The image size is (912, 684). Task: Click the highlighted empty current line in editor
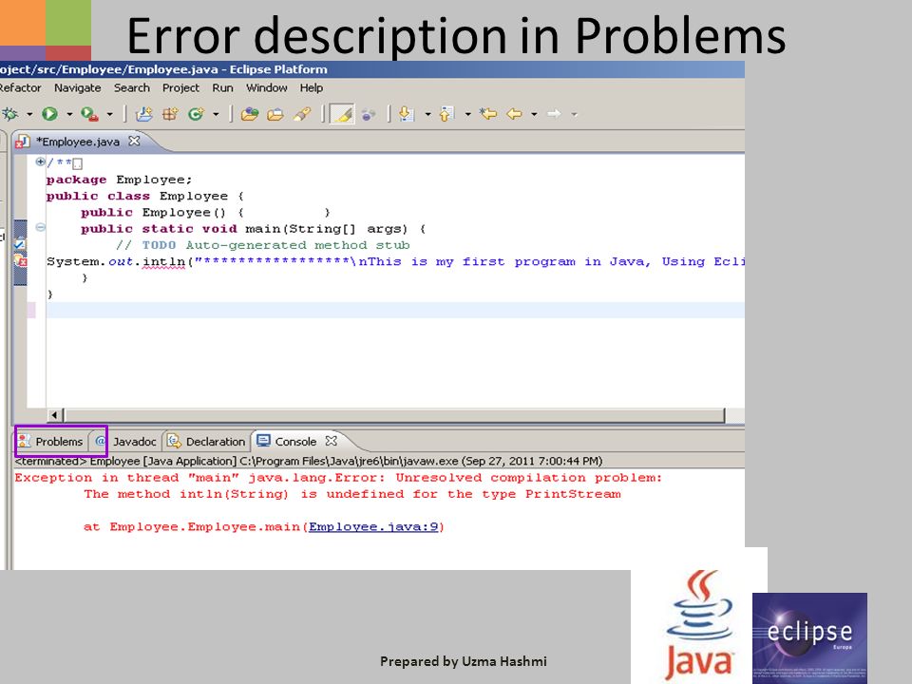tap(395, 310)
